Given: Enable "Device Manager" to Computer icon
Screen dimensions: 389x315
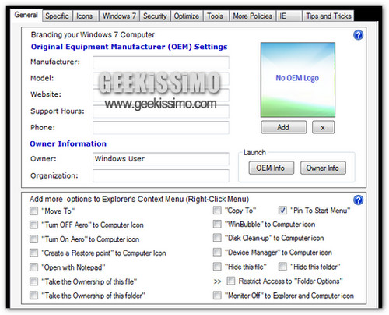Looking at the screenshot, I should tap(217, 252).
